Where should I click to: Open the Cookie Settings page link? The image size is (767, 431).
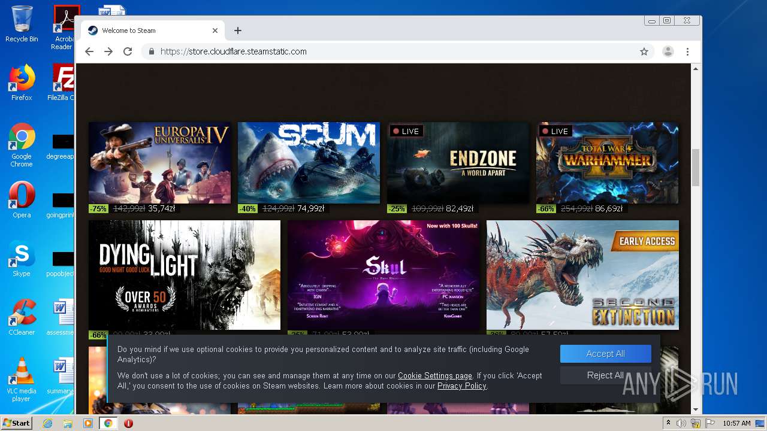[x=435, y=376]
